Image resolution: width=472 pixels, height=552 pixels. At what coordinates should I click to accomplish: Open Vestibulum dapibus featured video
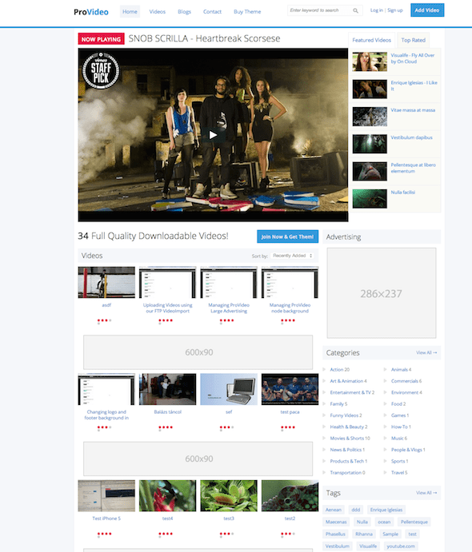pos(411,137)
